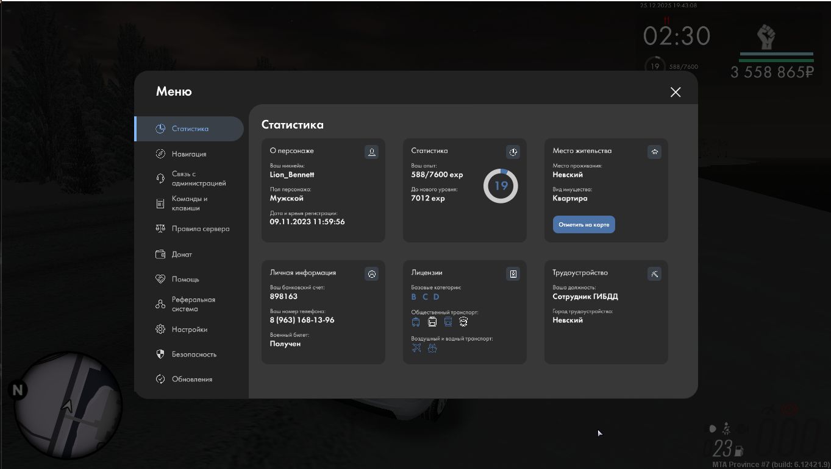
Task: Close the Меню window with X
Action: click(675, 92)
